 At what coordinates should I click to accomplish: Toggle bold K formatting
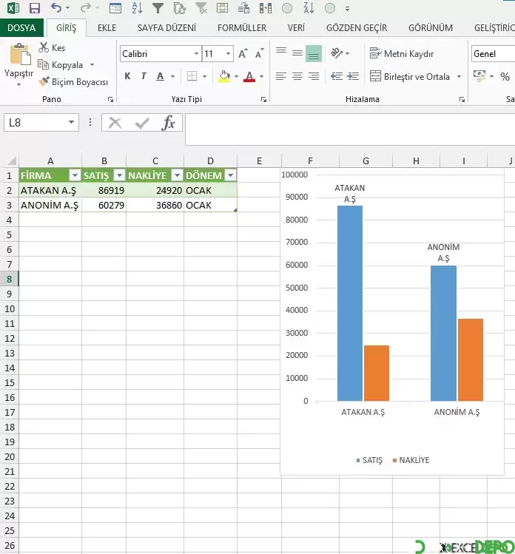click(x=127, y=76)
